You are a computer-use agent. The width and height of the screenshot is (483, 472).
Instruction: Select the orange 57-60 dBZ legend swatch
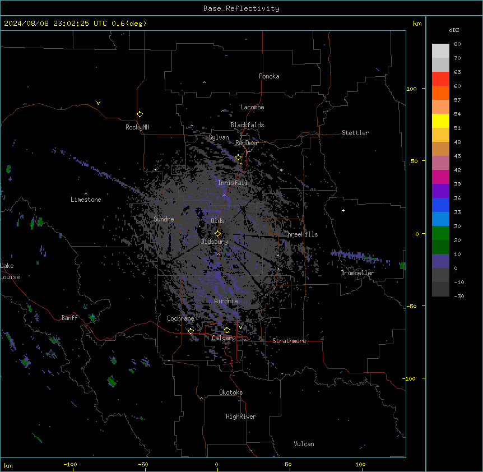(440, 92)
